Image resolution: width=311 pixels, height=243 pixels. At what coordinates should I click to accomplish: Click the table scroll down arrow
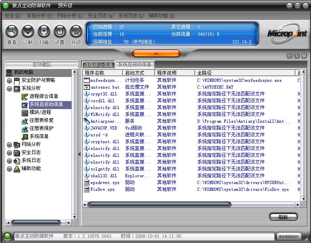pos(303,199)
